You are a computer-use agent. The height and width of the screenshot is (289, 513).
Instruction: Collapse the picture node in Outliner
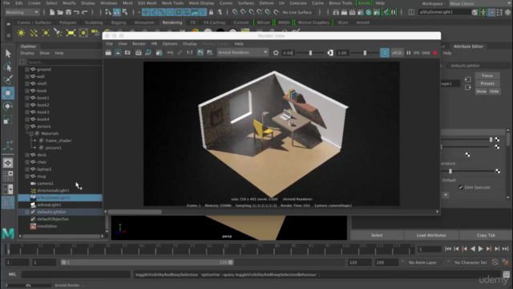pyautogui.click(x=27, y=127)
